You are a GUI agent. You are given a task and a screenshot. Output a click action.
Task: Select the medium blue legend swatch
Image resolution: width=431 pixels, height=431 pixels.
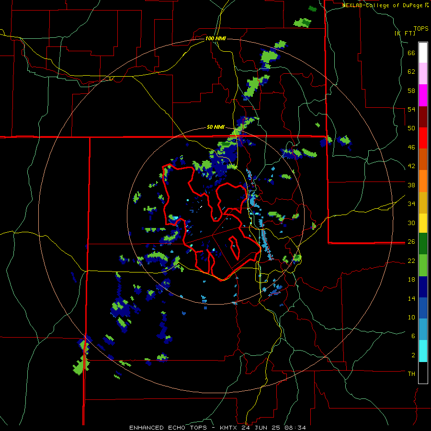click(x=423, y=308)
